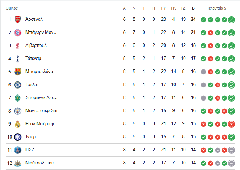Click the Manchester City badge
This screenshot has height=170, width=240.
18,111
